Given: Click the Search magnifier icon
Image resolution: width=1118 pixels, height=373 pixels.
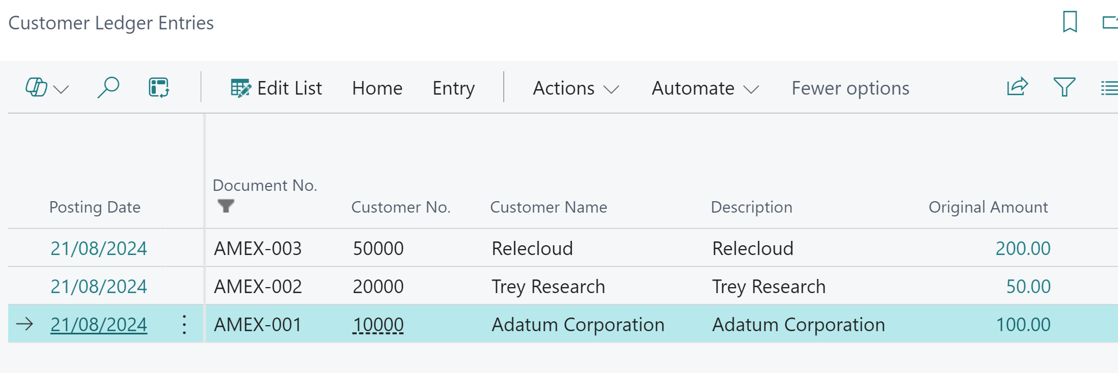Looking at the screenshot, I should 108,88.
